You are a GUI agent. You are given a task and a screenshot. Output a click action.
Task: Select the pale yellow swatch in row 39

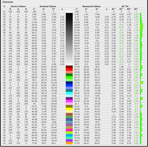69,111
